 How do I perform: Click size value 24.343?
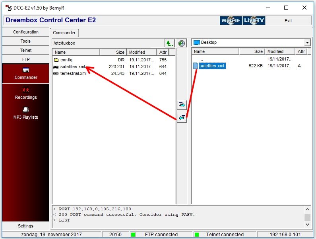point(118,74)
